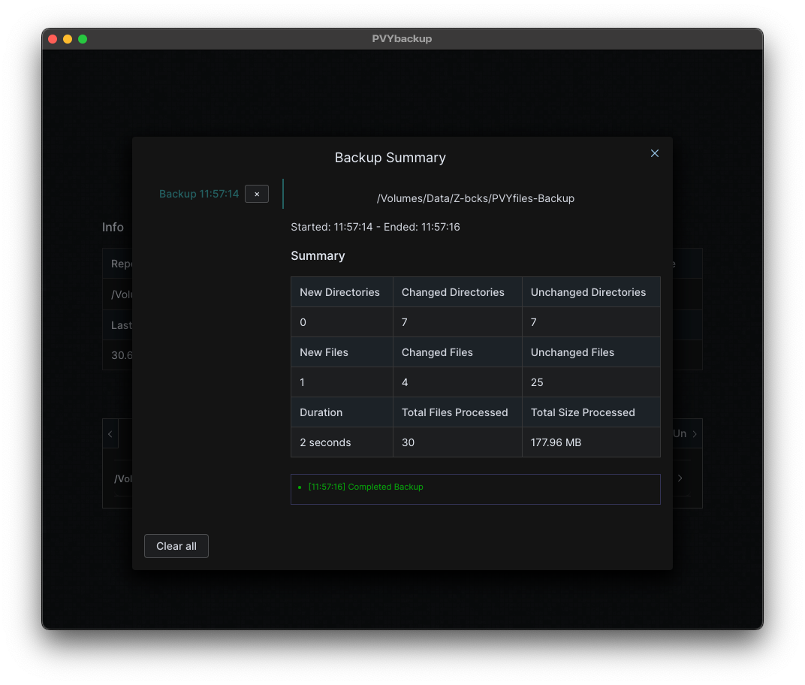
Task: Expand the /Vol row right arrow
Action: tap(680, 478)
